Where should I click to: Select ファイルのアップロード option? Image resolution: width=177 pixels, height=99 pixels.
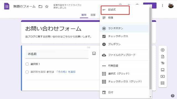tap(124, 55)
